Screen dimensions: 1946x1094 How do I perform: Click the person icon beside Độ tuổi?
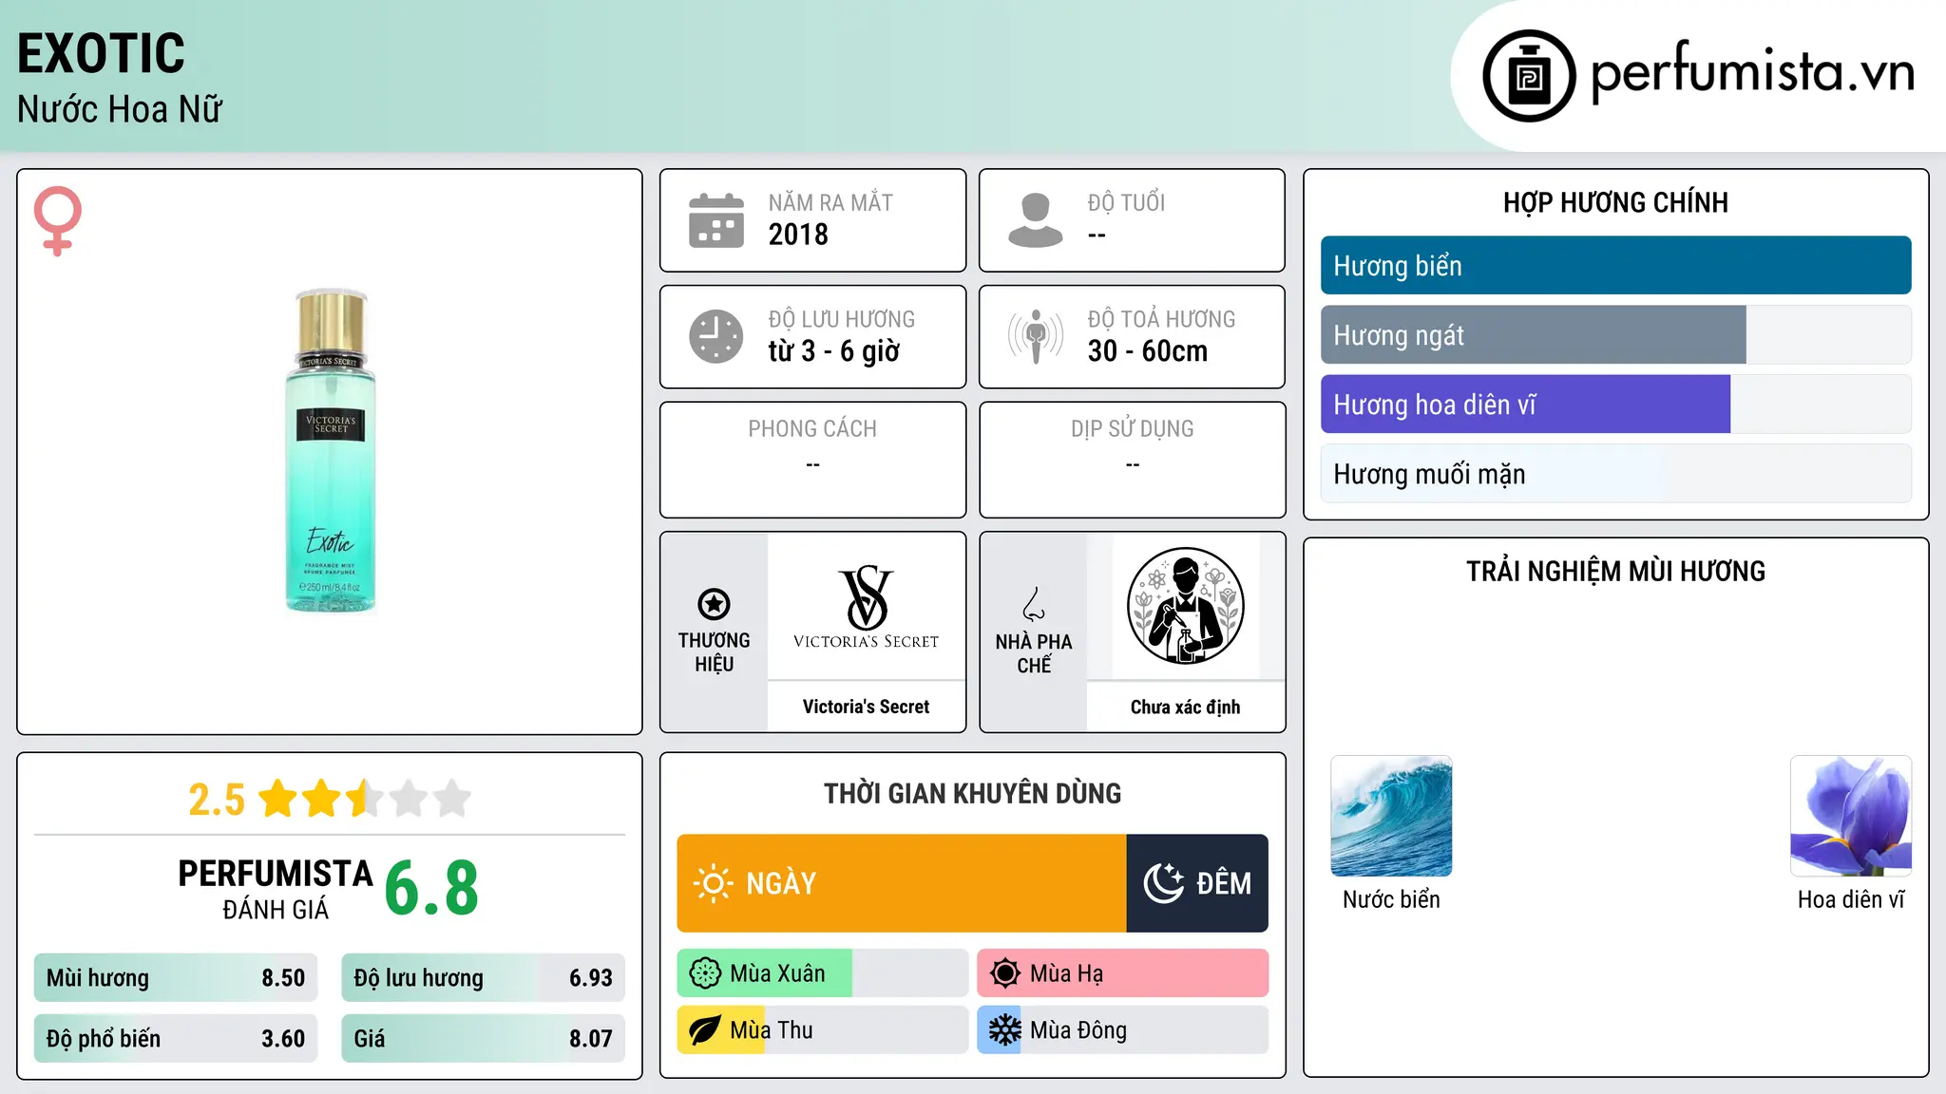1035,220
